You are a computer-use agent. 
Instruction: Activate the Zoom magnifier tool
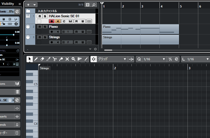coord(73,59)
